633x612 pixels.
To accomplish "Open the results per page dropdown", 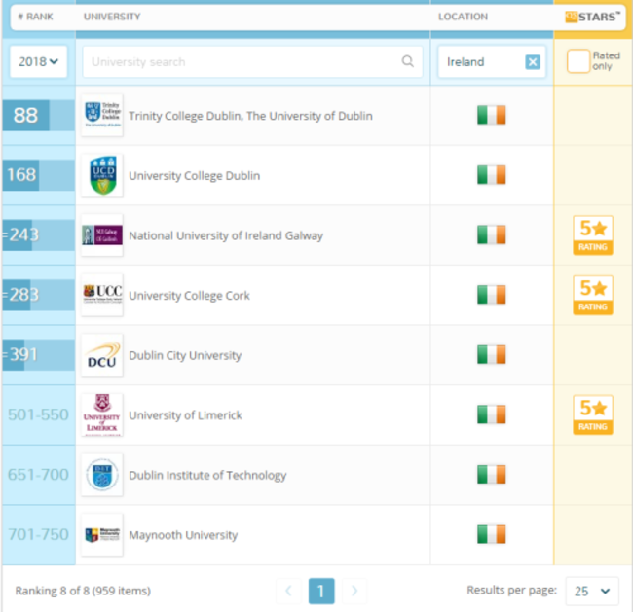I will (592, 591).
